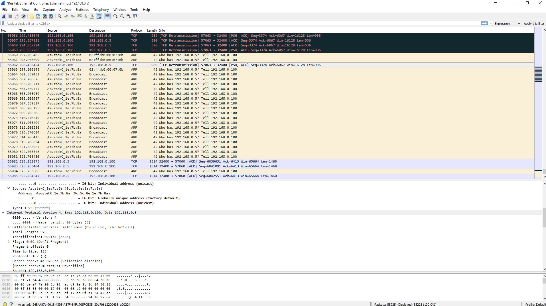Select packet 55084 ARP Broadcast row
Screen dimensions: 546x306
tap(267, 171)
